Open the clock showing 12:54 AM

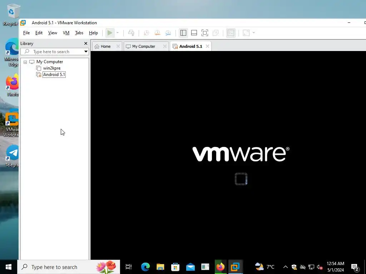point(335,267)
